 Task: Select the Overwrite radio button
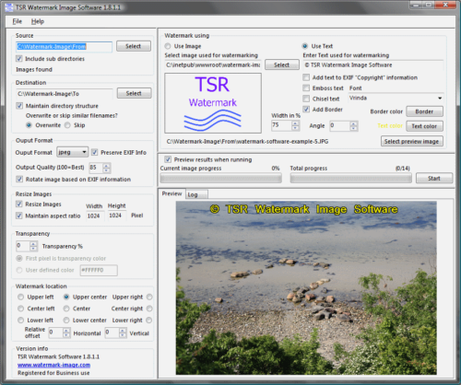[29, 125]
